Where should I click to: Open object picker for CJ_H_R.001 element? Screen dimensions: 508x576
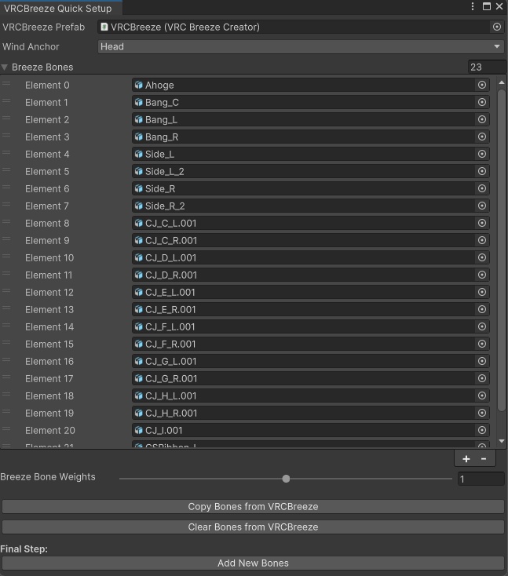click(x=482, y=413)
